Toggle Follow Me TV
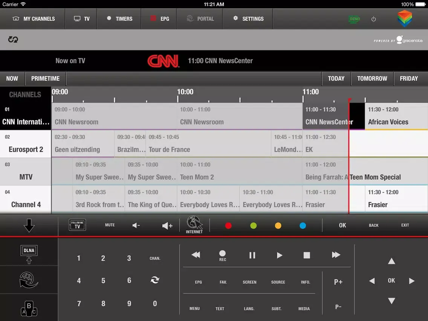This screenshot has width=428, height=321. point(77,225)
